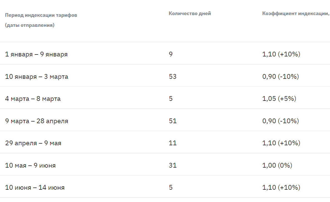Click the 'Количество дней' column header
Image resolution: width=330 pixels, height=202 pixels.
point(190,14)
